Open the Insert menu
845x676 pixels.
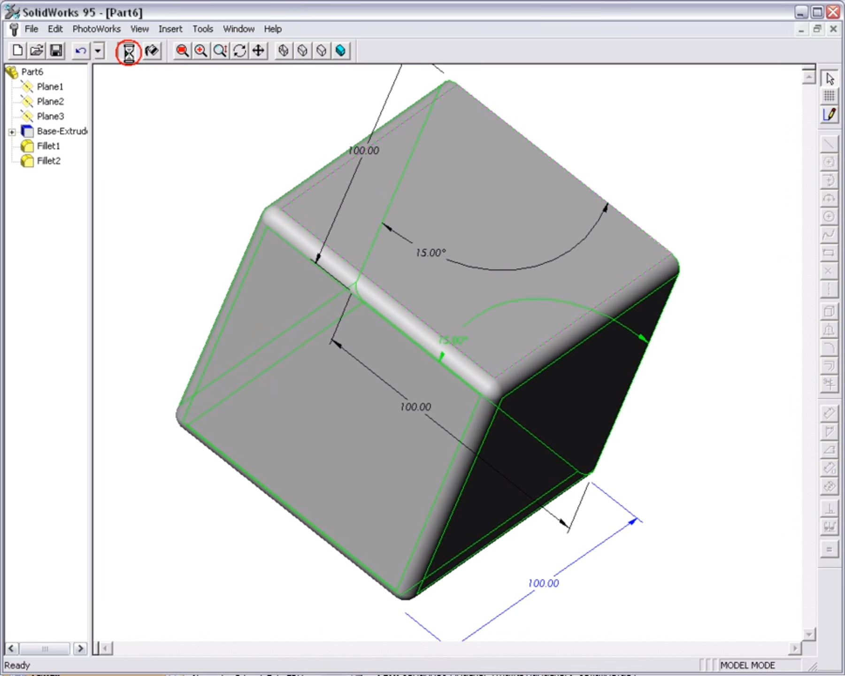coord(170,29)
